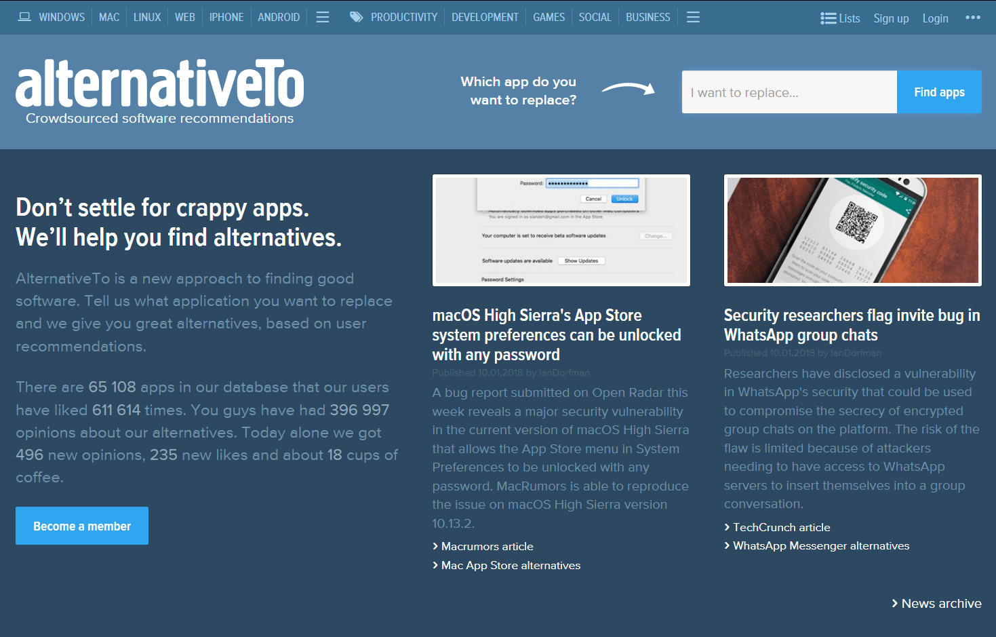Click the 'Don't settle for crappy apps.' heading
996x637 pixels.
pyautogui.click(x=163, y=208)
